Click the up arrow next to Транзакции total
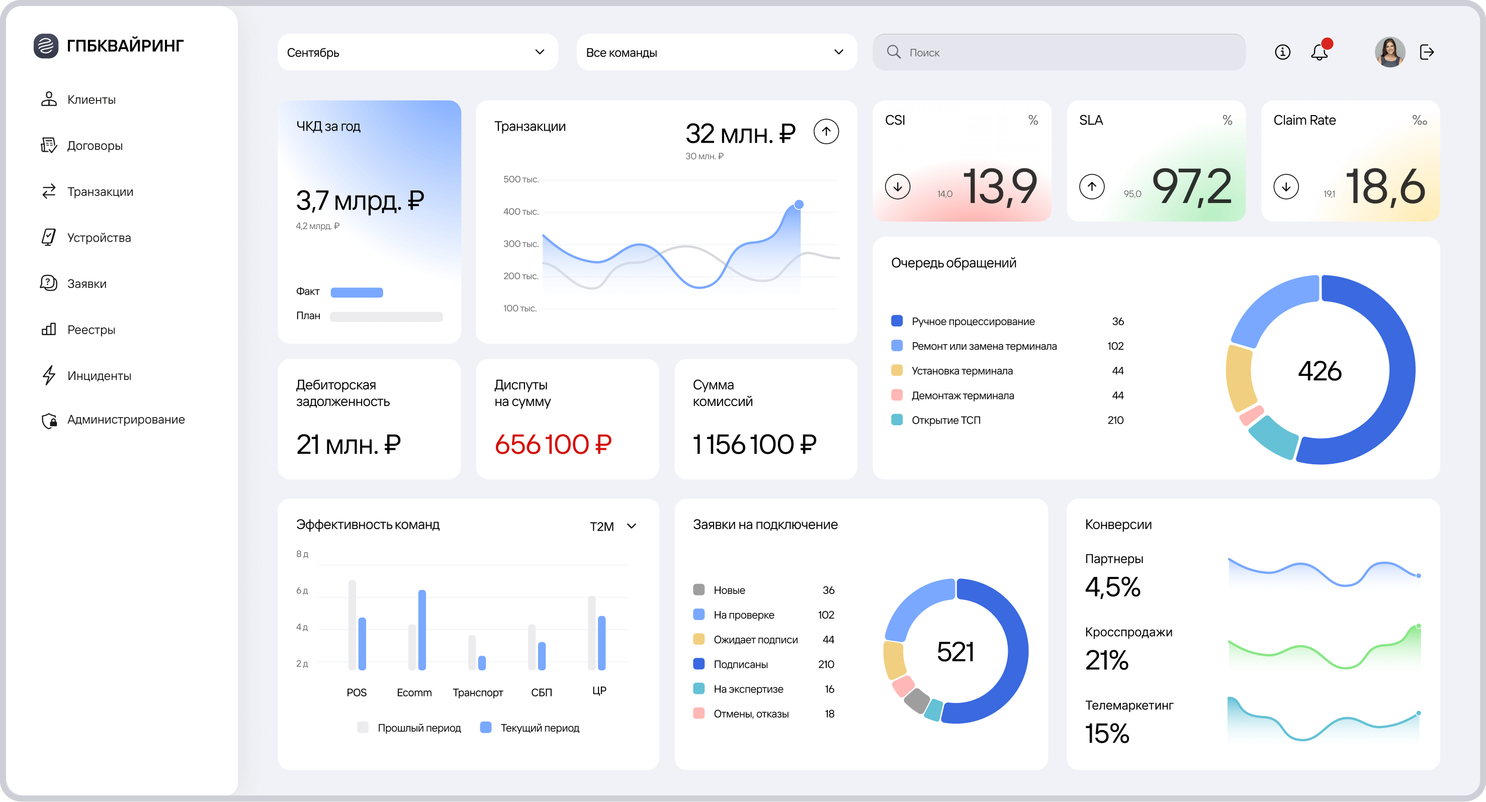 click(x=826, y=132)
